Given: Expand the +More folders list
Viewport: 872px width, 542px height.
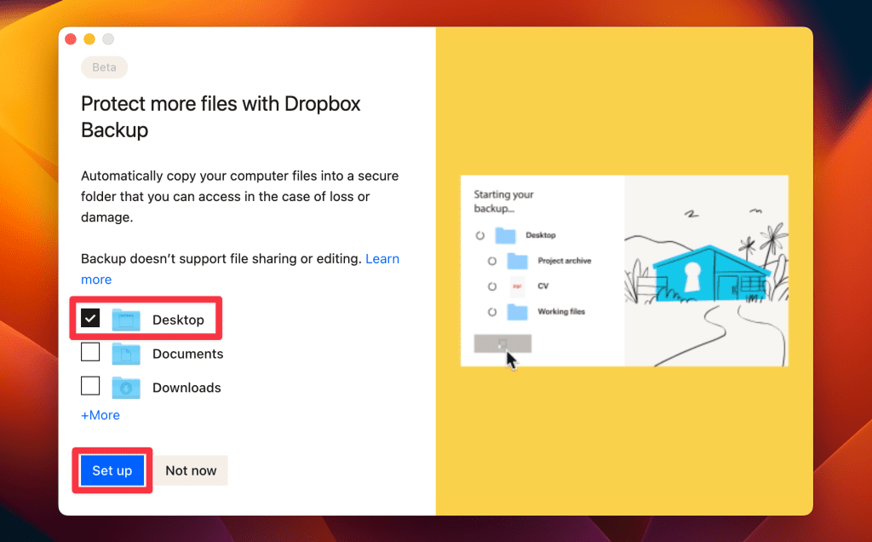Looking at the screenshot, I should [x=100, y=415].
